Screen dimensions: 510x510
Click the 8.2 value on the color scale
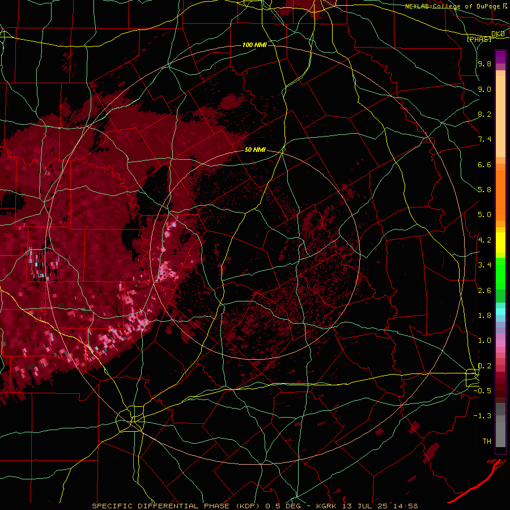[484, 114]
